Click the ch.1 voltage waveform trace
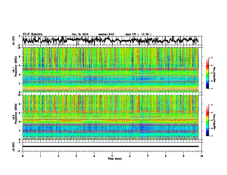The height and width of the screenshot is (175, 227). 110,40
